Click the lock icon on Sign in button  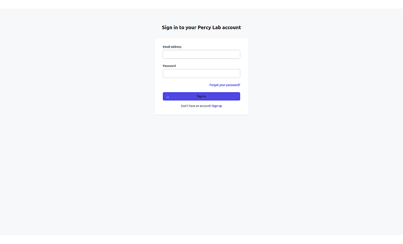pyautogui.click(x=168, y=97)
